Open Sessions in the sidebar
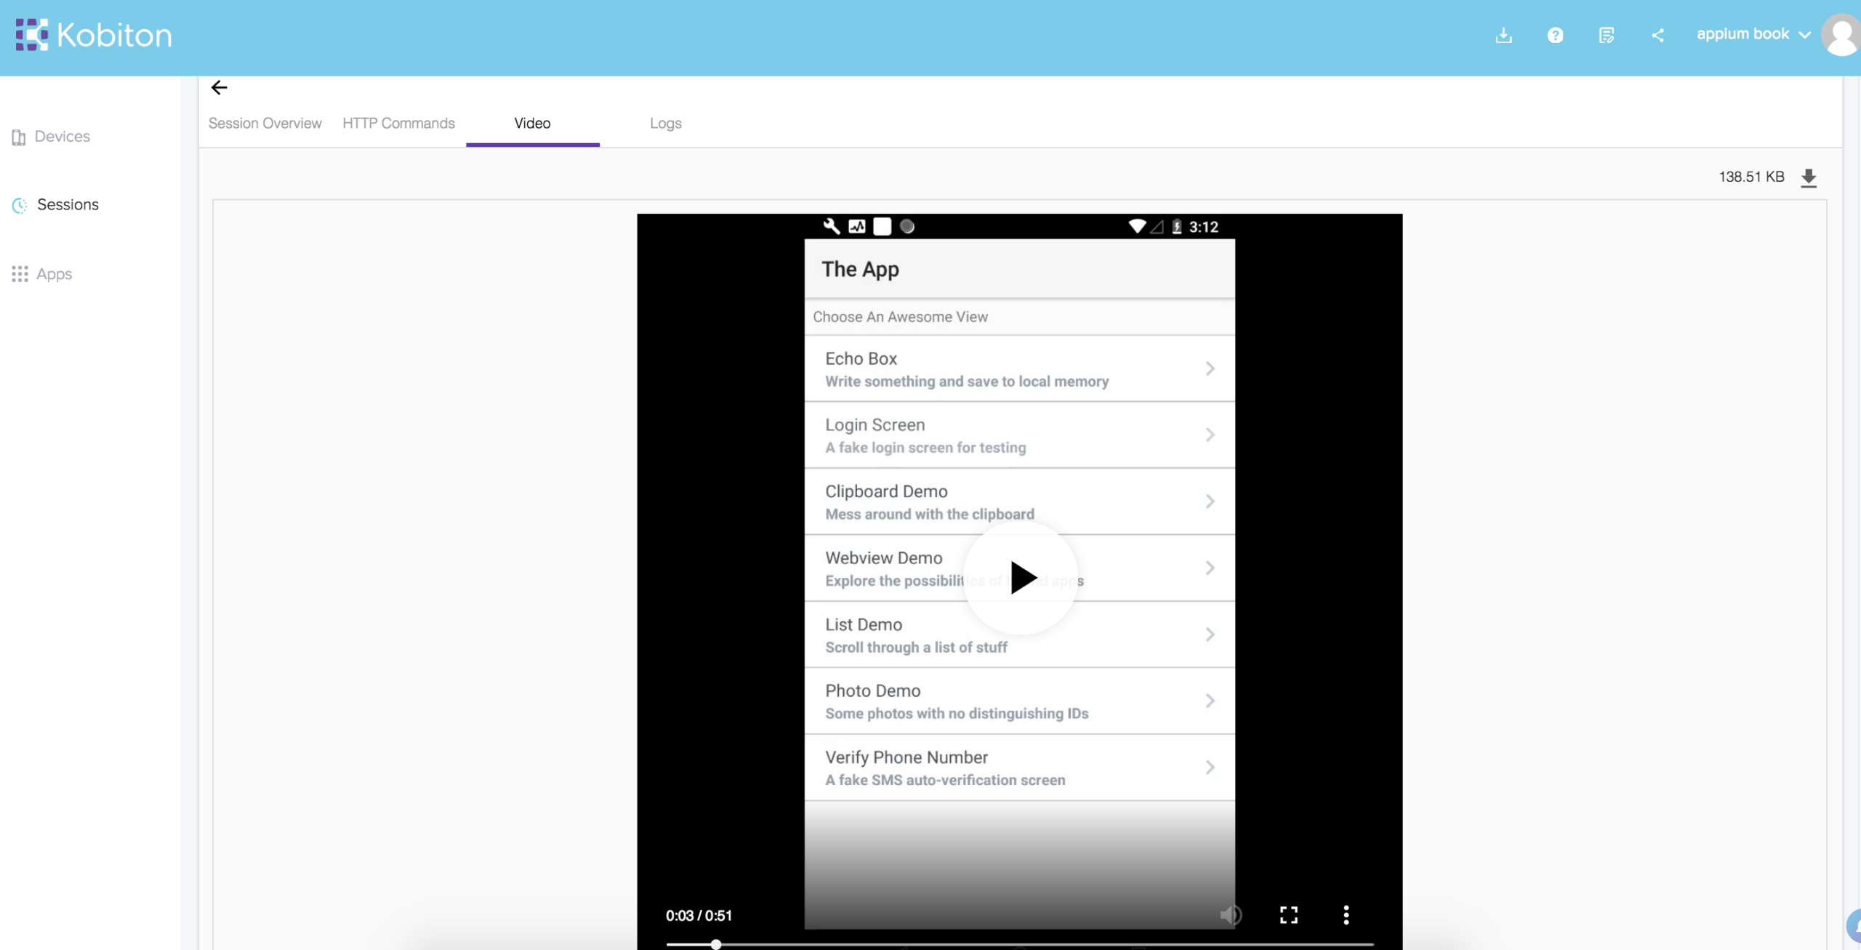Screen dimensions: 1861x950 [x=68, y=205]
